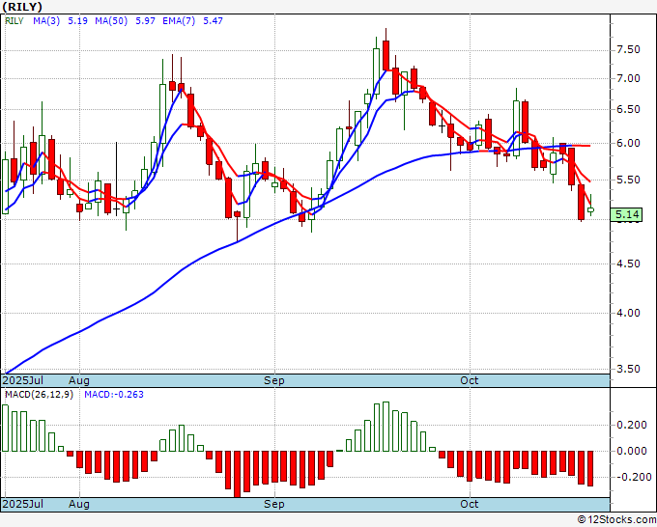Click the 7.50 price axis label
Screen dimensions: 657x527
628,50
